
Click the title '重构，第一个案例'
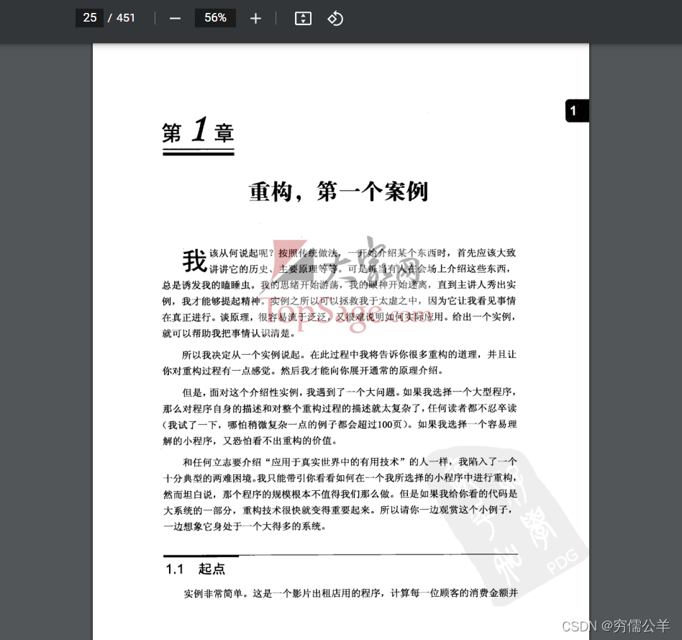coord(338,191)
